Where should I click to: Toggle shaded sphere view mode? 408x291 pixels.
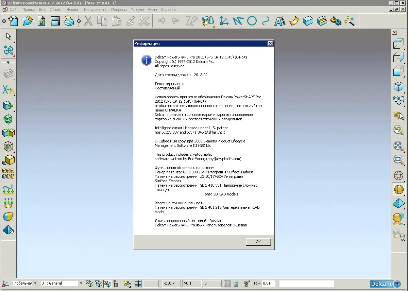[x=398, y=189]
